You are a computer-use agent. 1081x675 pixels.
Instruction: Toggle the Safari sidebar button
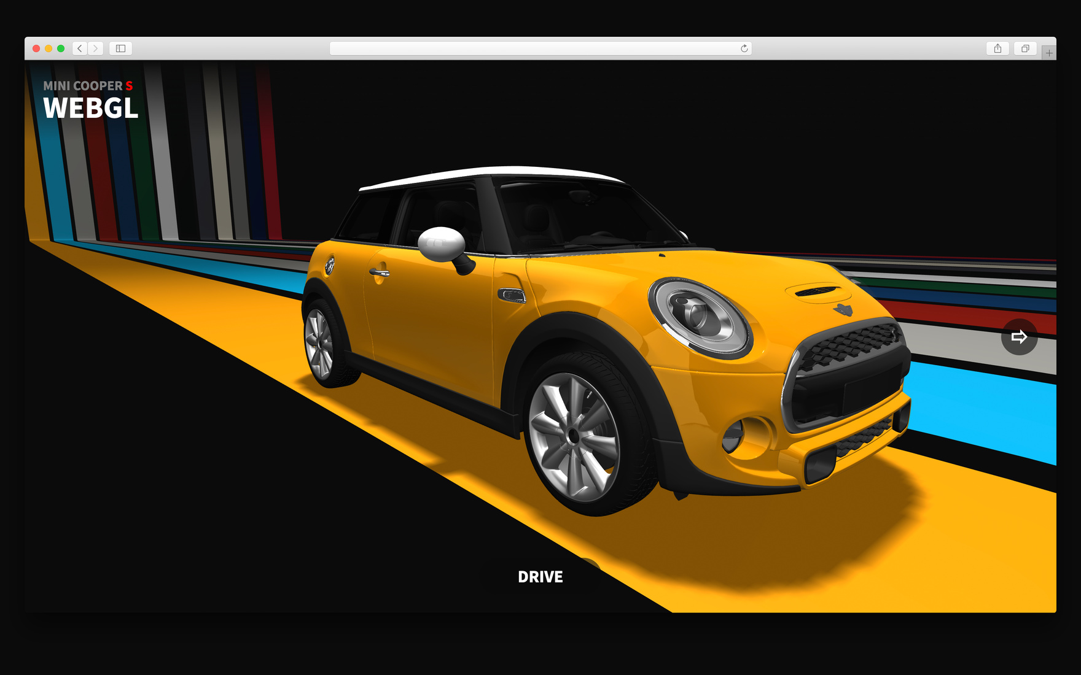(120, 48)
